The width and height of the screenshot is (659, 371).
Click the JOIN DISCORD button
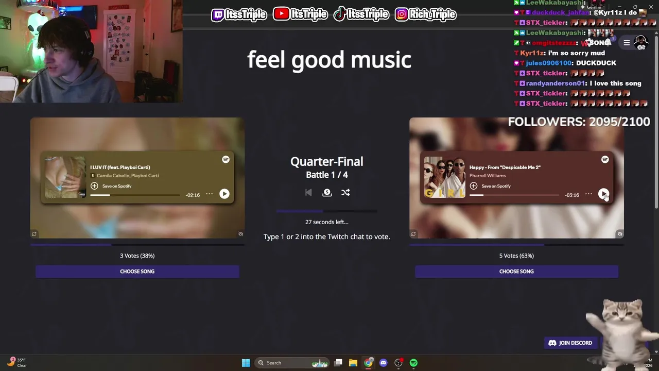[x=570, y=343]
